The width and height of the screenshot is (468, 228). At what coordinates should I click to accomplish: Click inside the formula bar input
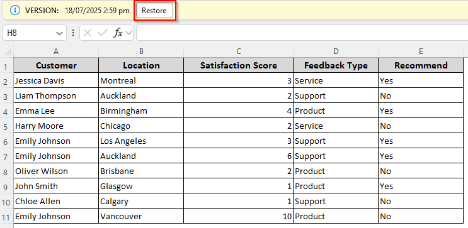click(302, 33)
